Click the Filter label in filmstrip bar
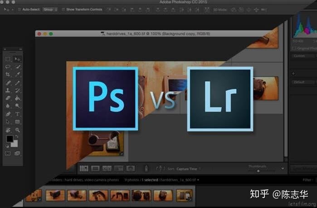The height and width of the screenshot is (208, 317). tap(307, 180)
